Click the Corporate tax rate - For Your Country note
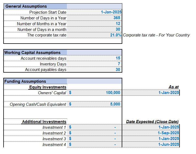Screen dimensions: 196x154 pyautogui.click(x=156, y=35)
